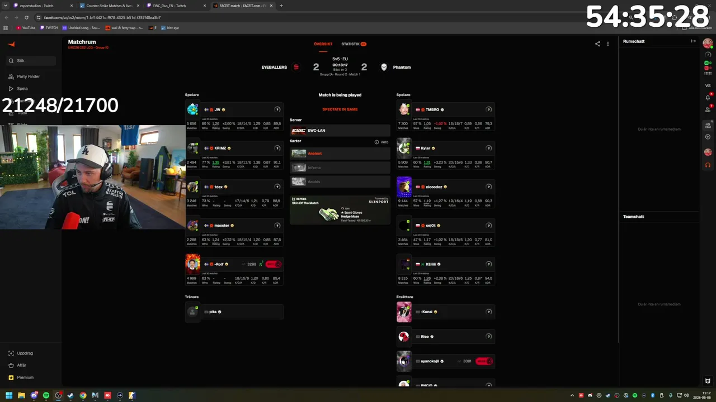Image resolution: width=716 pixels, height=402 pixels.
Task: Open the VS icon in right rail
Action: pos(708,85)
